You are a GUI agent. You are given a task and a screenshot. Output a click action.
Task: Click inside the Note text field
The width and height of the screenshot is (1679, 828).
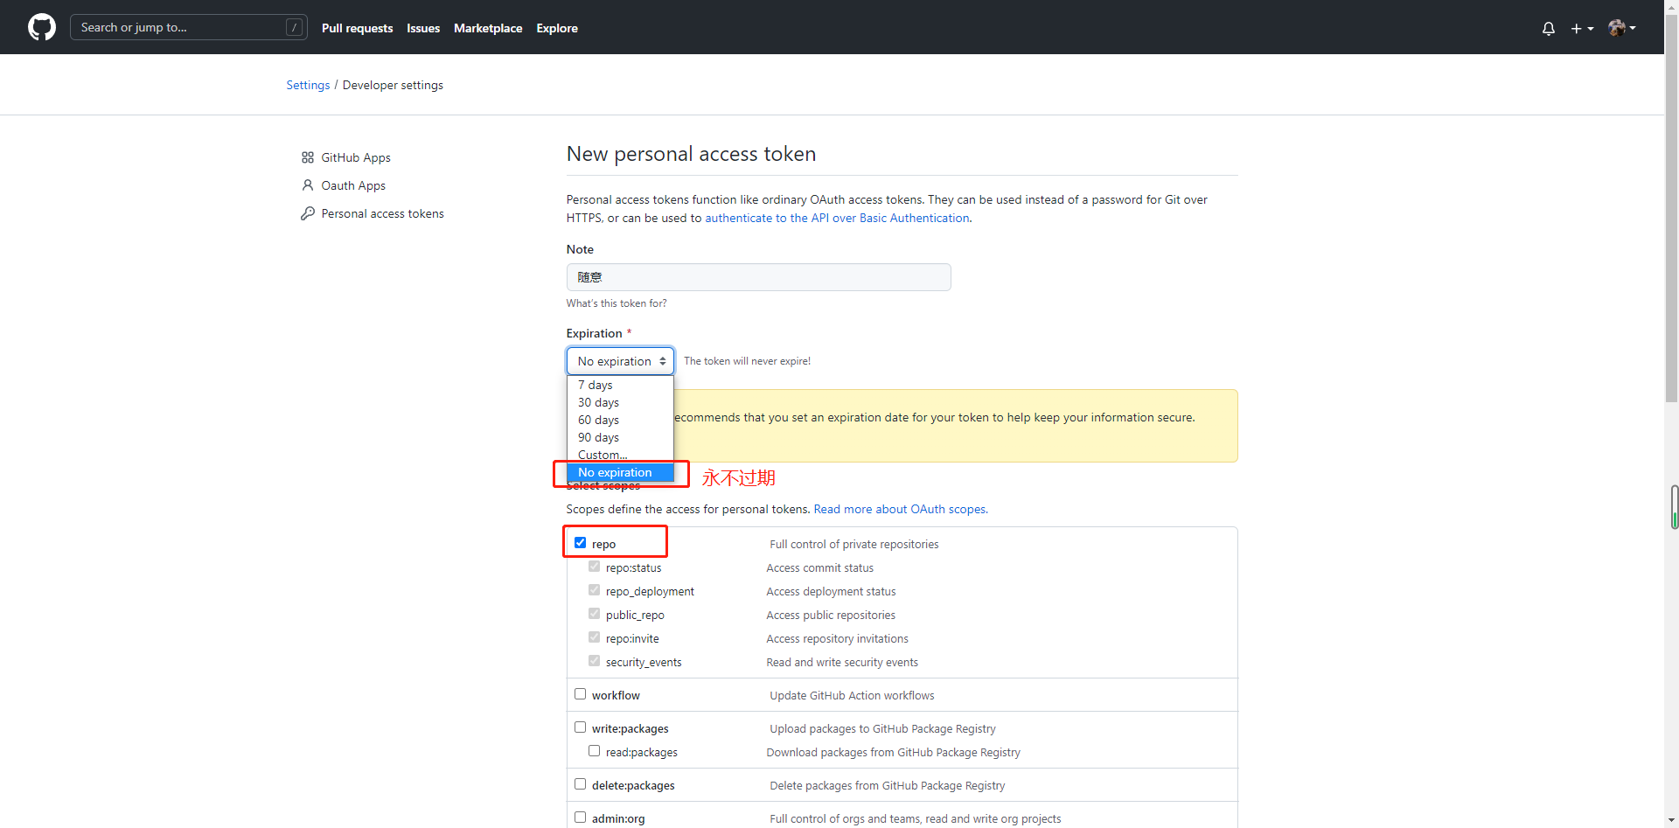pos(758,277)
